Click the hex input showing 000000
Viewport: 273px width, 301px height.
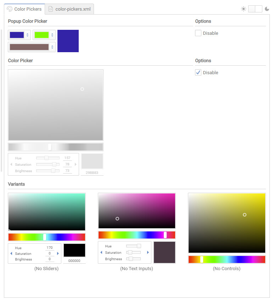(x=74, y=261)
